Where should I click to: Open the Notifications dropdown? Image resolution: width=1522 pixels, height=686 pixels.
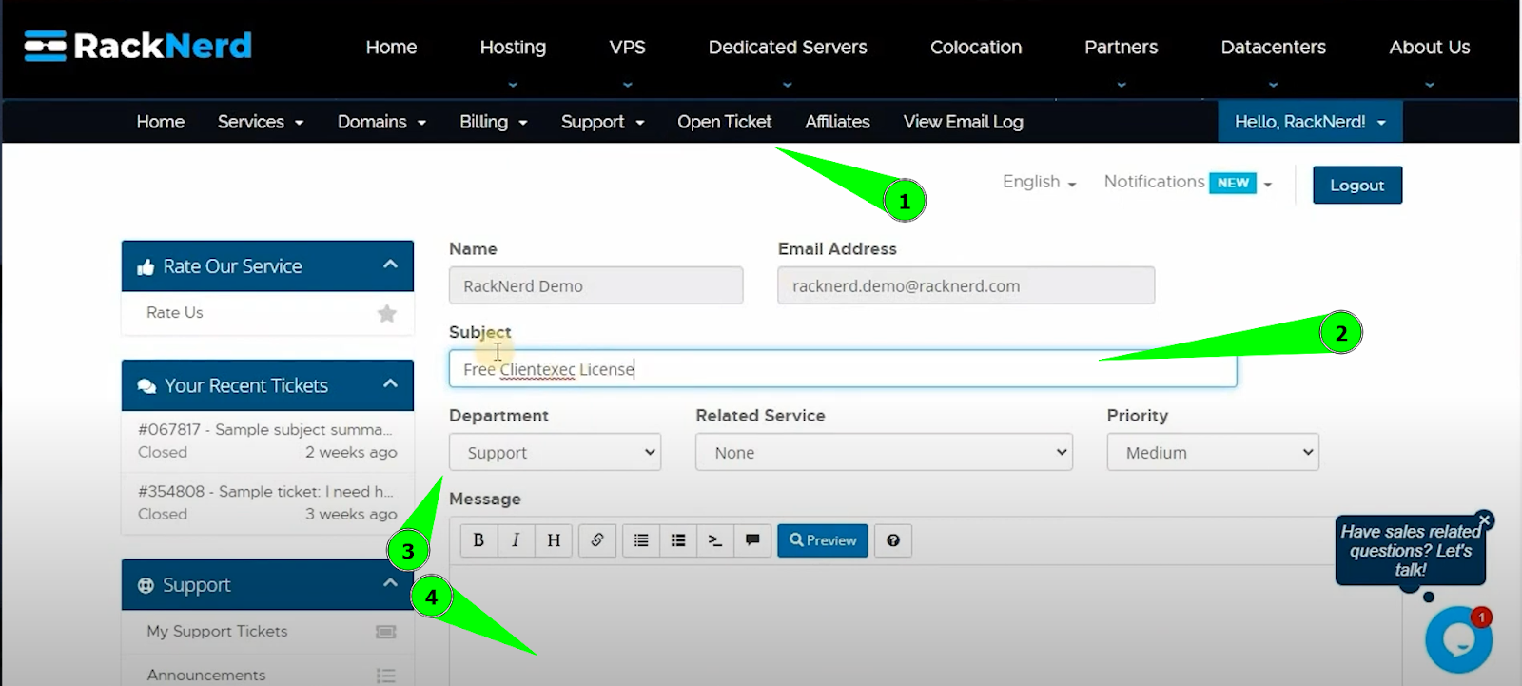point(1187,182)
